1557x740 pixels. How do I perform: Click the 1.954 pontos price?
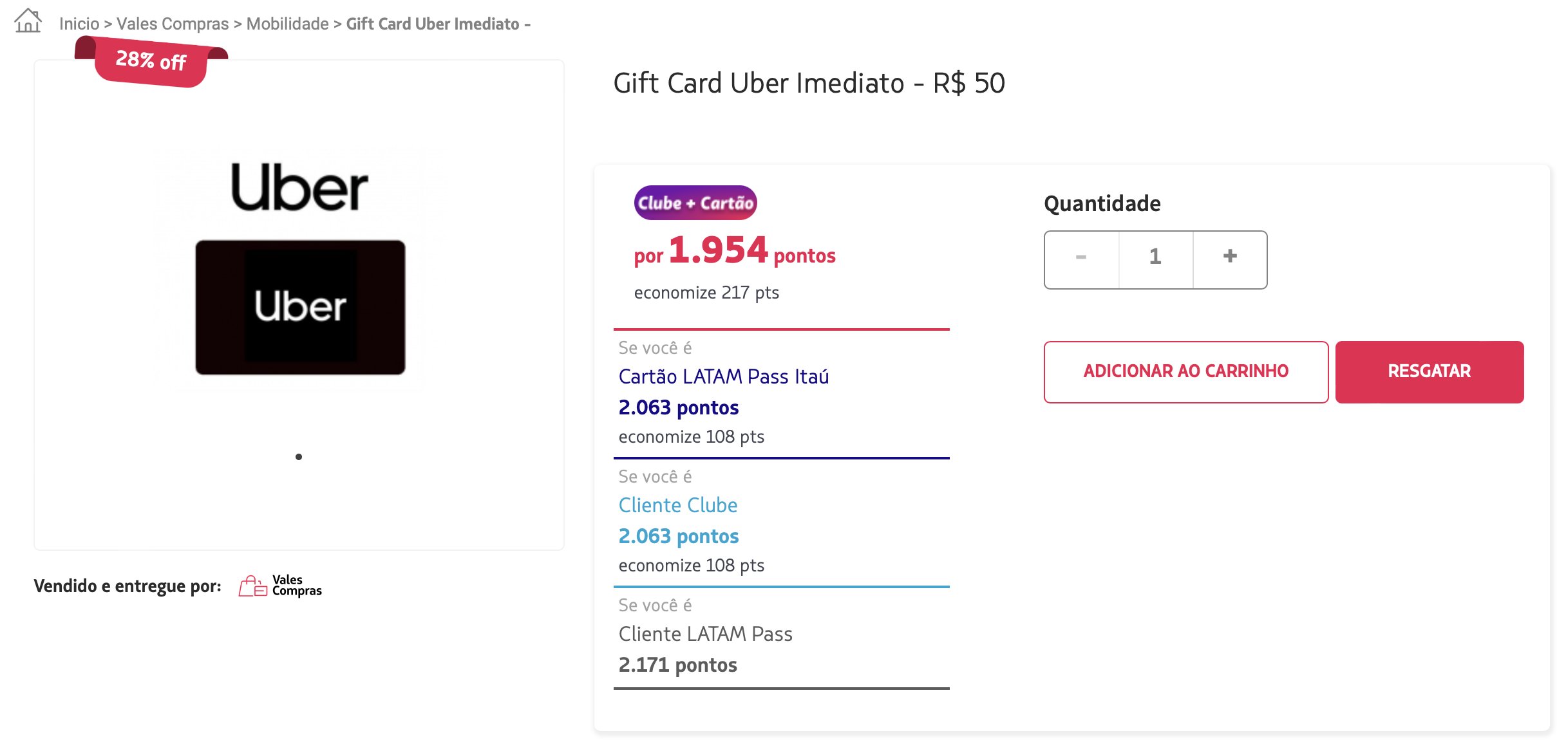735,250
